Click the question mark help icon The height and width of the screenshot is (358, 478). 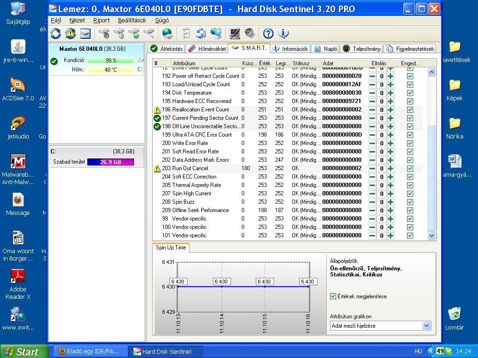268,34
